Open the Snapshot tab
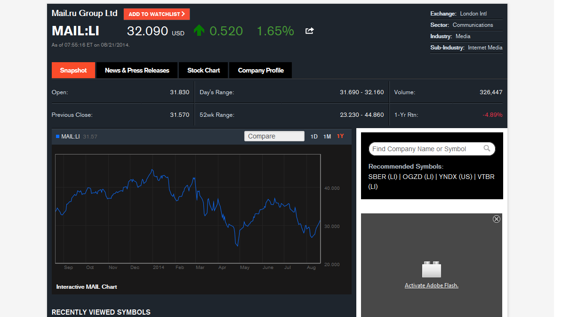 pos(73,70)
